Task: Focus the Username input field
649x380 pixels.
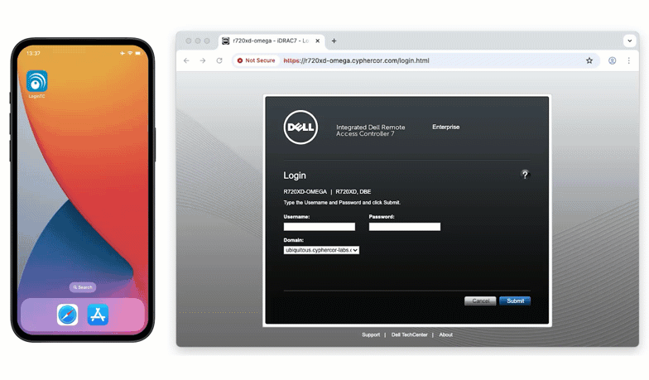Action: [x=319, y=227]
